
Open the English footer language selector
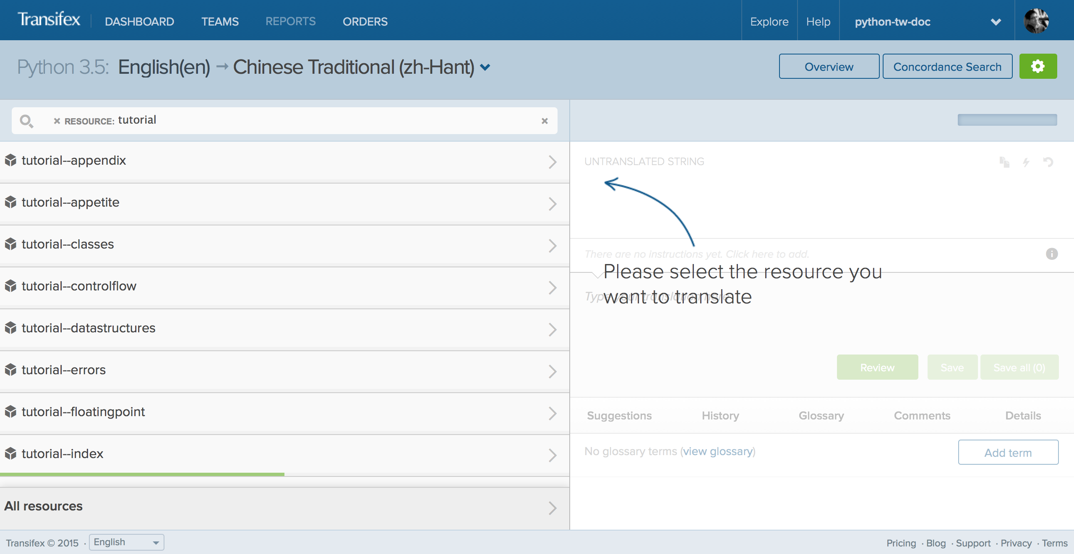pos(126,542)
